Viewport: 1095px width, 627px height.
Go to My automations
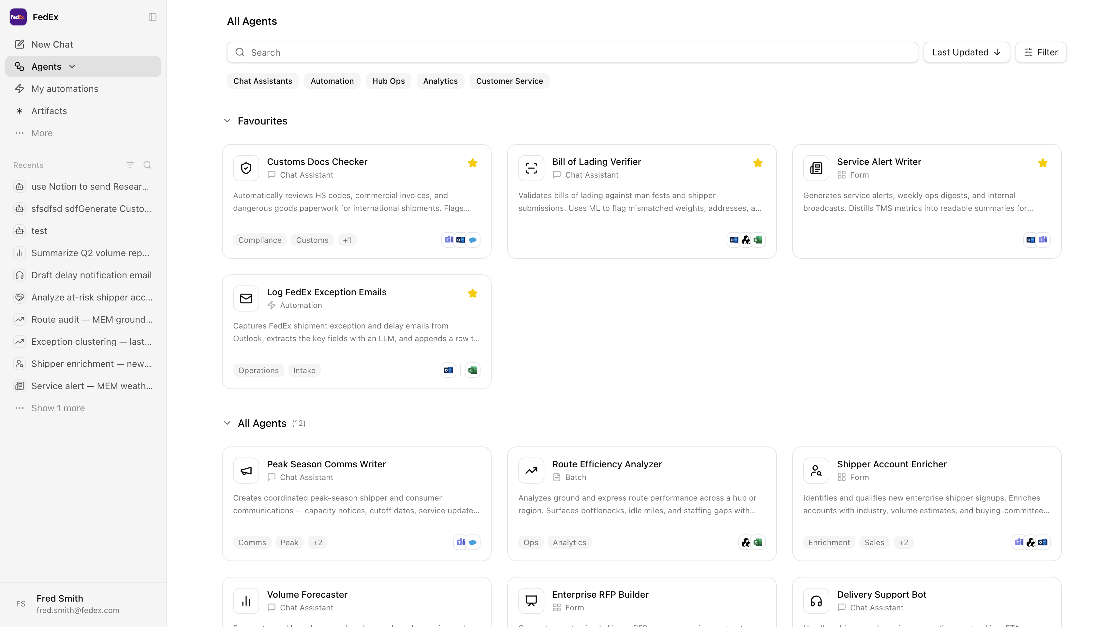[83, 89]
